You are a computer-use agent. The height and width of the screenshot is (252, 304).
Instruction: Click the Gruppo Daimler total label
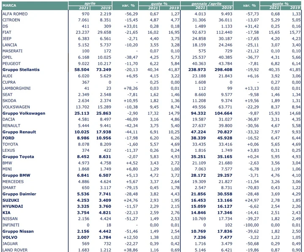tap(19, 194)
